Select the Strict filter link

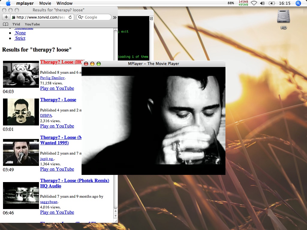(x=20, y=38)
